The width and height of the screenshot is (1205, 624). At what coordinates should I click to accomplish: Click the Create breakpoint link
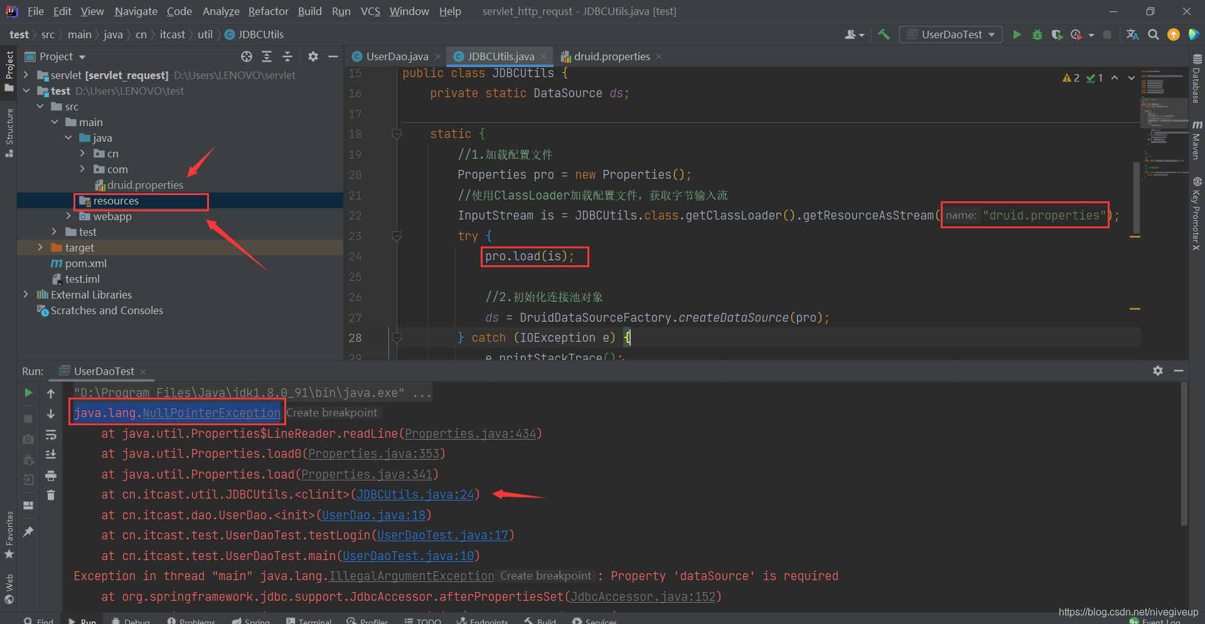(331, 413)
